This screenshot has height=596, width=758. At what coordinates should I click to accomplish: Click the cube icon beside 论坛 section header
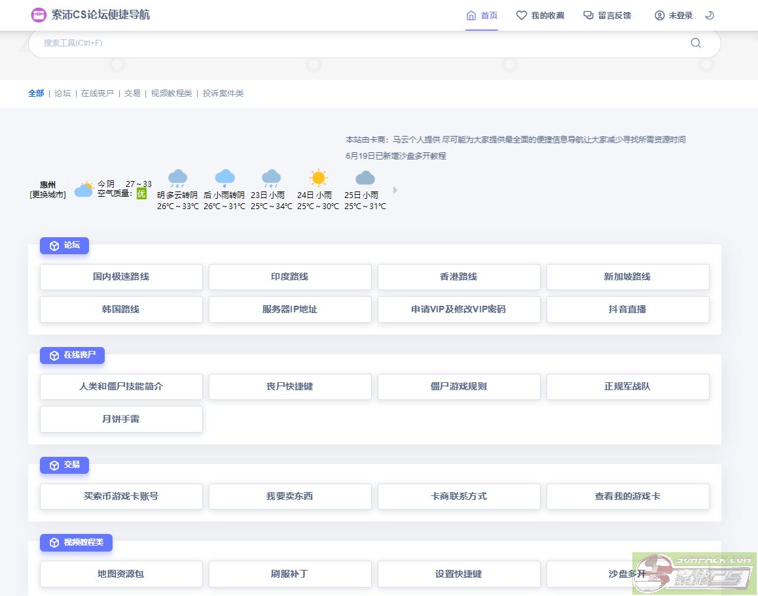pos(54,245)
